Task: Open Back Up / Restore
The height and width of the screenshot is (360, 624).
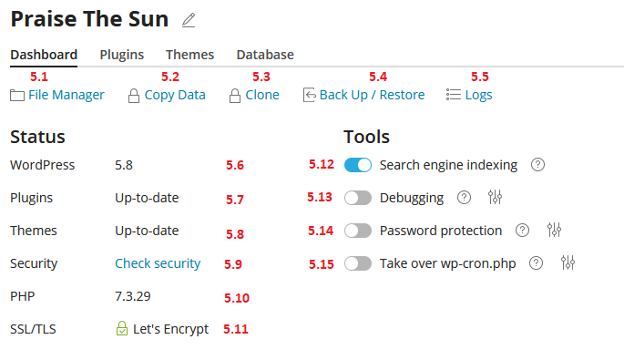Action: (x=372, y=95)
